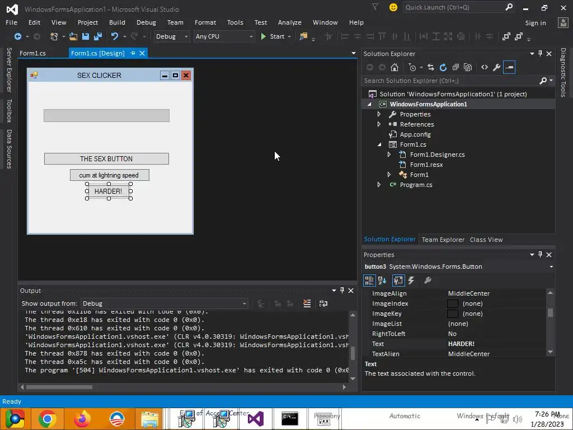Click the Home icon in Solution Explorer
The height and width of the screenshot is (430, 573).
coord(394,67)
